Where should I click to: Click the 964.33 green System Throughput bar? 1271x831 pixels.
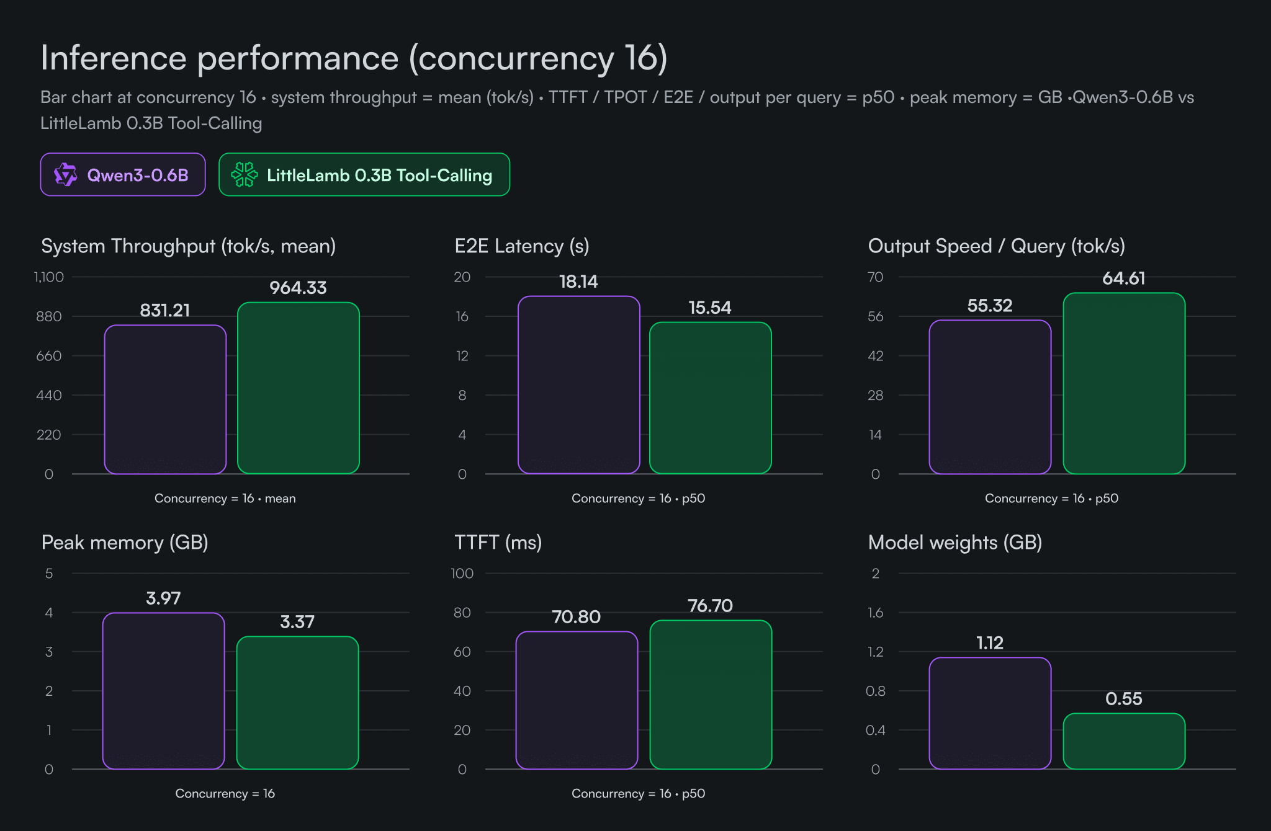299,388
